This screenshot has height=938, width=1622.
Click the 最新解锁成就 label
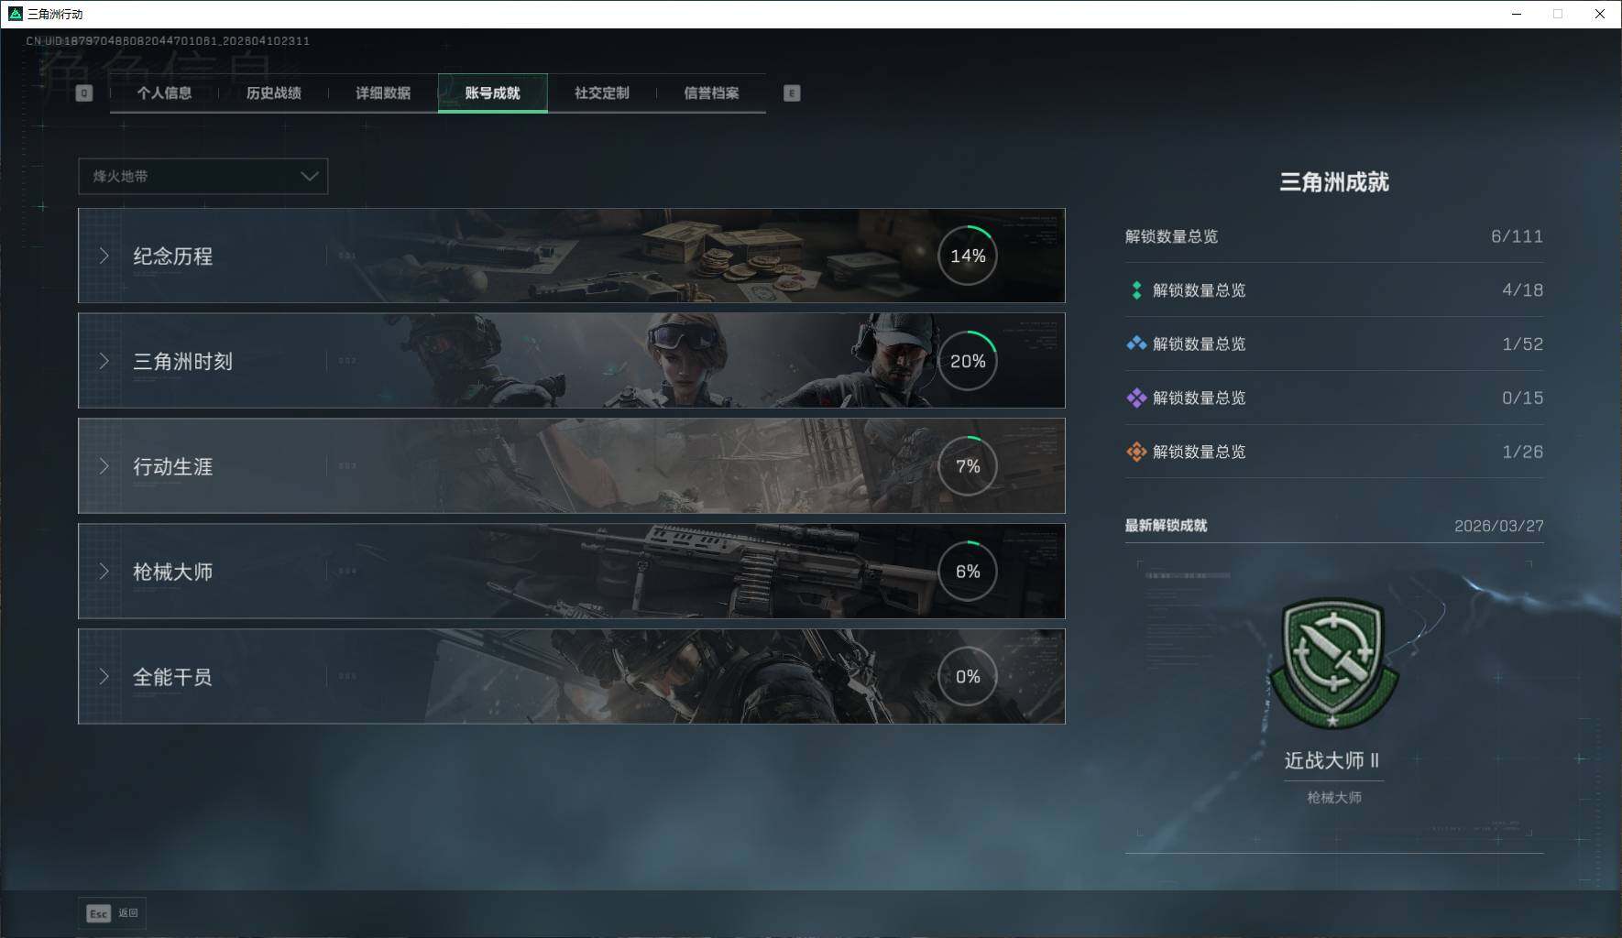(x=1166, y=526)
